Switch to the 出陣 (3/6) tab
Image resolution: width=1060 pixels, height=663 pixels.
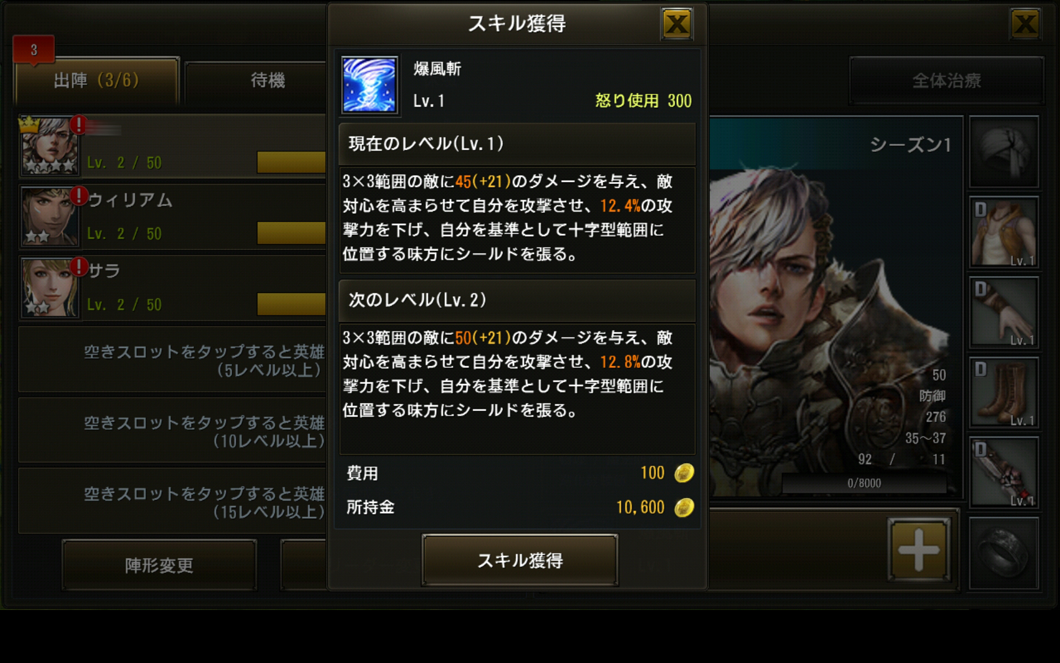97,81
